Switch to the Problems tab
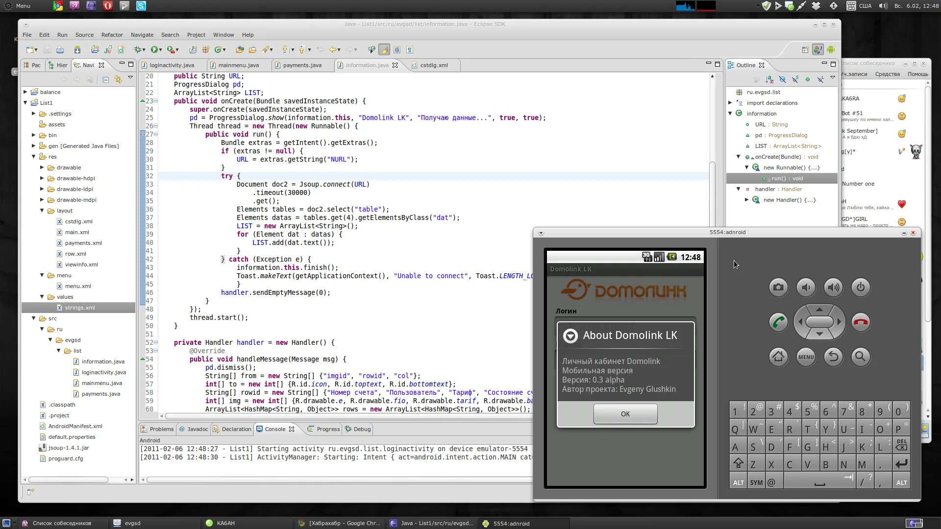Screen dimensions: 941x529 tap(157, 429)
